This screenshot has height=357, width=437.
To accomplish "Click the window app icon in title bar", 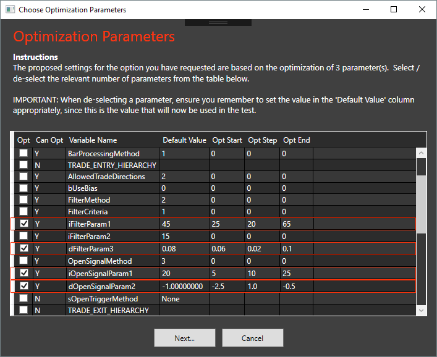I will tap(10, 9).
